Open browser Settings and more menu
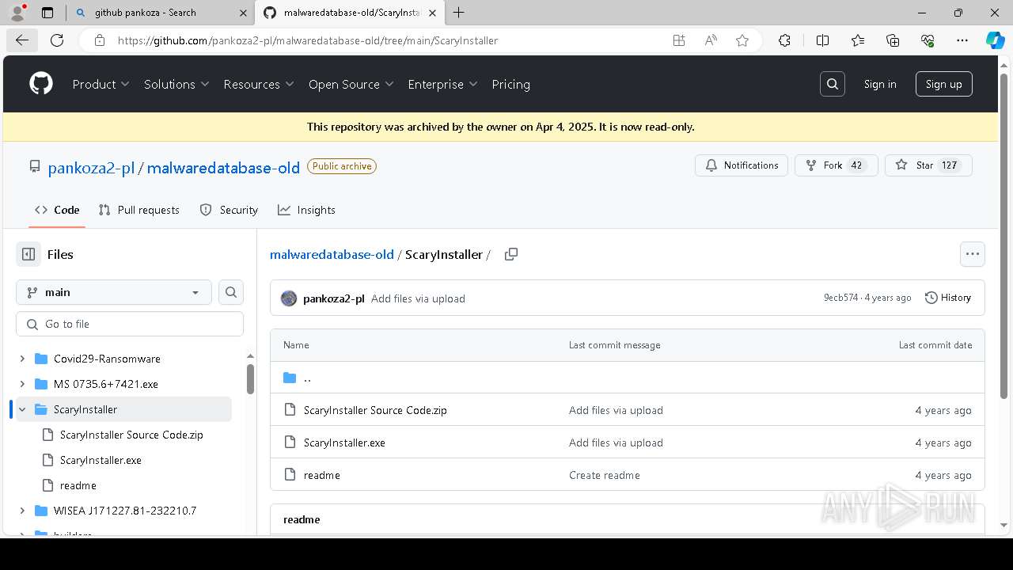The width and height of the screenshot is (1013, 570). (x=962, y=40)
